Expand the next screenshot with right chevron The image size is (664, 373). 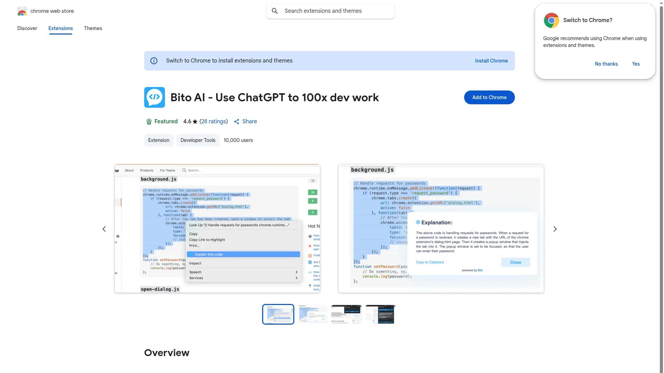(555, 229)
